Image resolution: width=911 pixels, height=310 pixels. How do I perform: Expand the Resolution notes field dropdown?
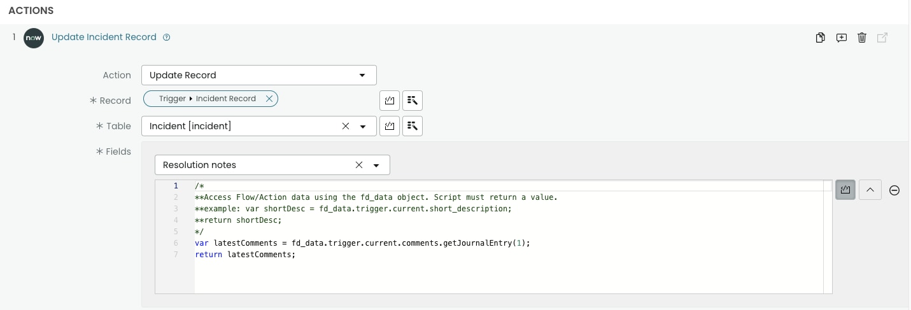[376, 166]
